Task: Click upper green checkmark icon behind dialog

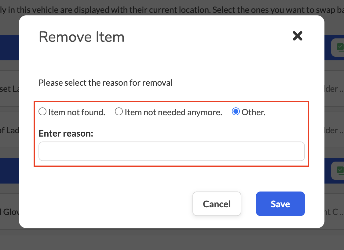Action: pos(340,47)
